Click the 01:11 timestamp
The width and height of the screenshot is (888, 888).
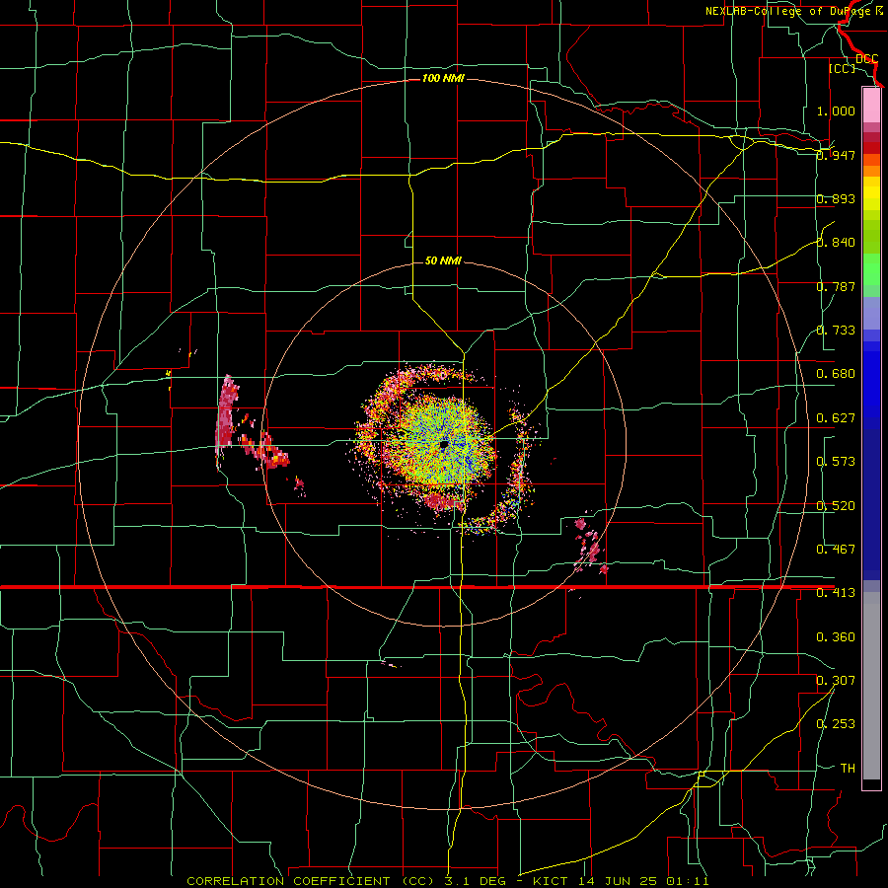tap(688, 881)
